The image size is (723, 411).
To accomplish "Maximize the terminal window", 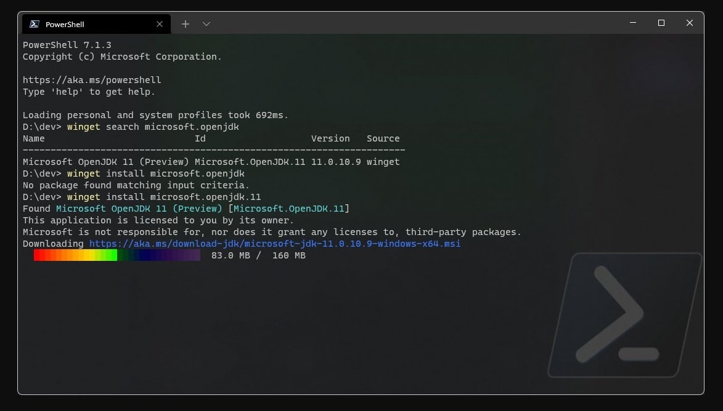I will click(661, 23).
